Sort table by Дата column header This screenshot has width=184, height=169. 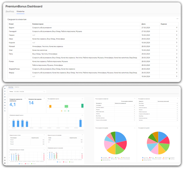[143, 24]
